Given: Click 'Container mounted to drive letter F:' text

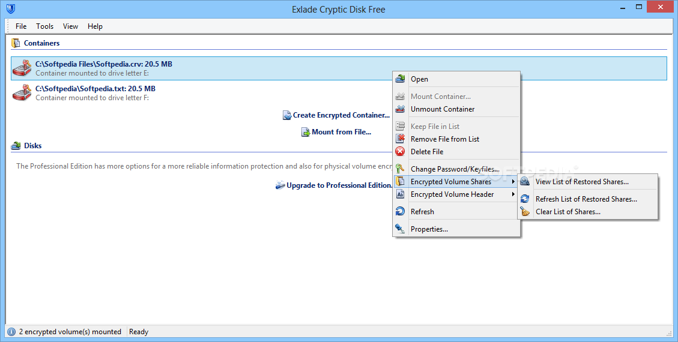Looking at the screenshot, I should click(x=92, y=98).
